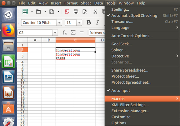The width and height of the screenshot is (180, 126).
Task: Select row 3 header
Action: coord(22,56)
